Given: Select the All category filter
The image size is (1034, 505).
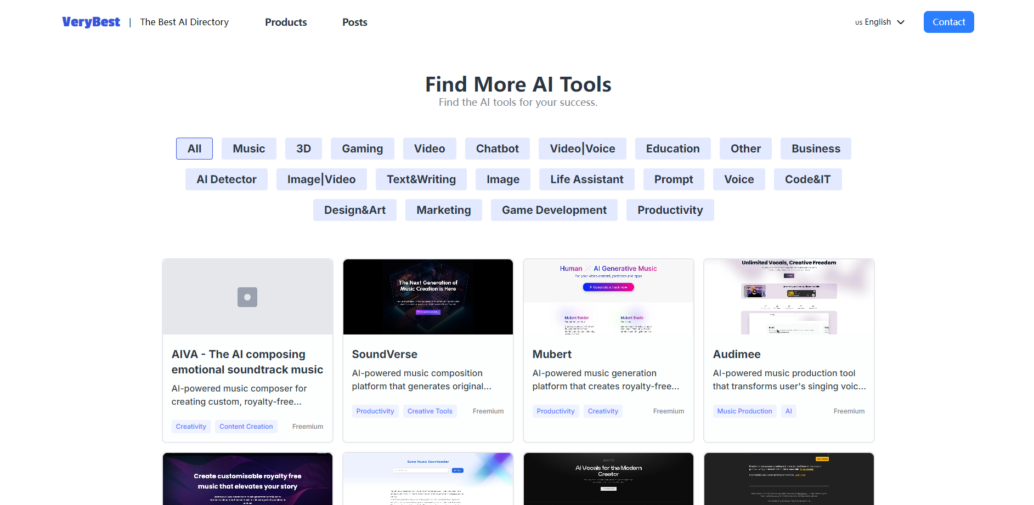Looking at the screenshot, I should click(x=194, y=149).
